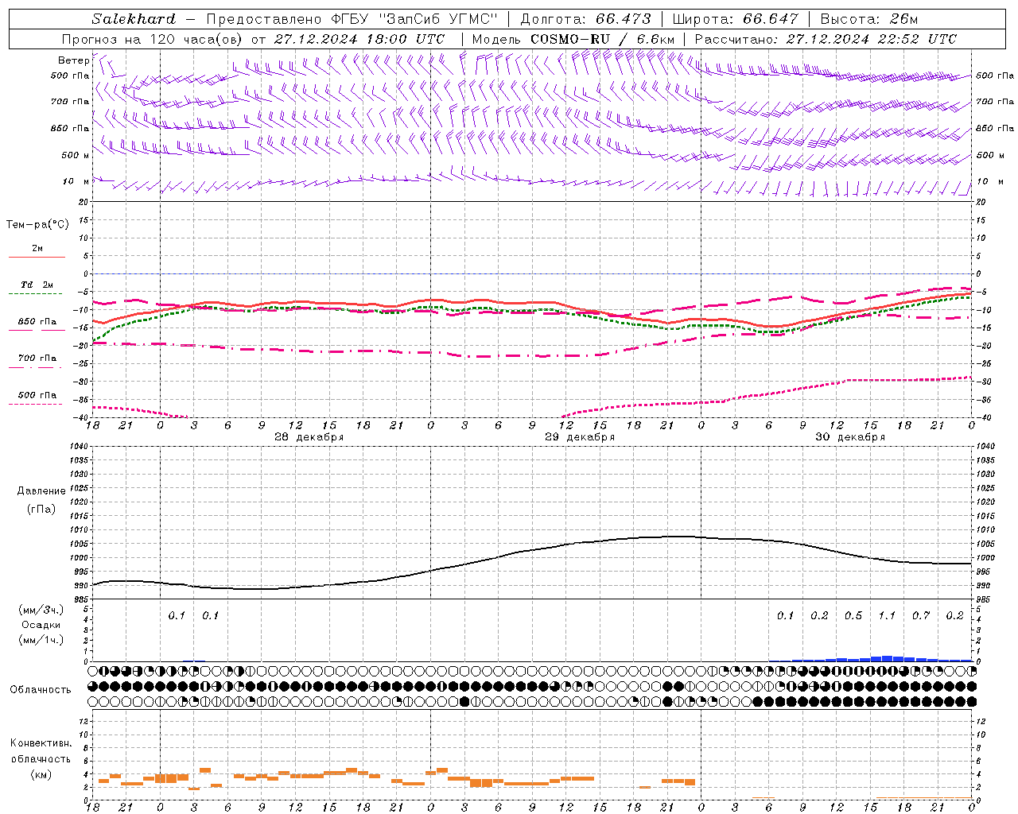Click the '0.5' three-hour precipitation value

(x=853, y=615)
